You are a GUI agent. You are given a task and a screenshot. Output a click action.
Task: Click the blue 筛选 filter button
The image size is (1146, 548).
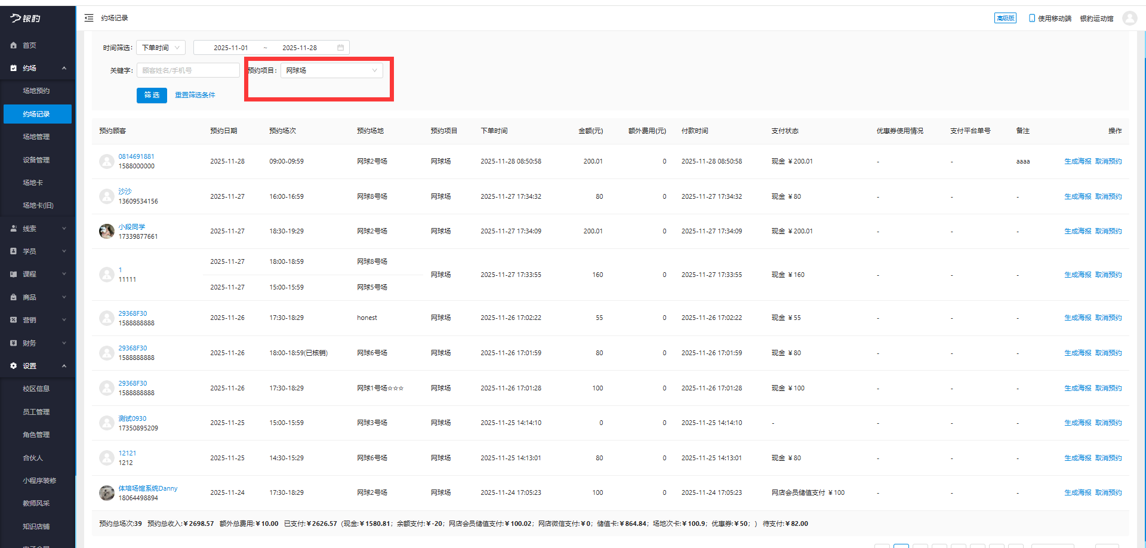pos(152,95)
